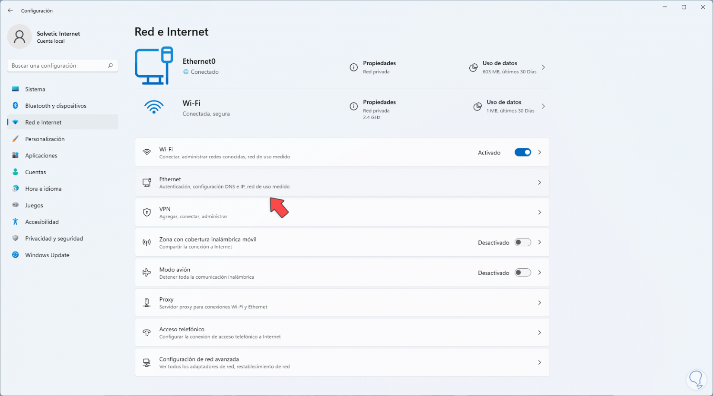Viewport: 713px width, 396px height.
Task: Click the Ethernet0 data usage pie icon
Action: coord(473,68)
